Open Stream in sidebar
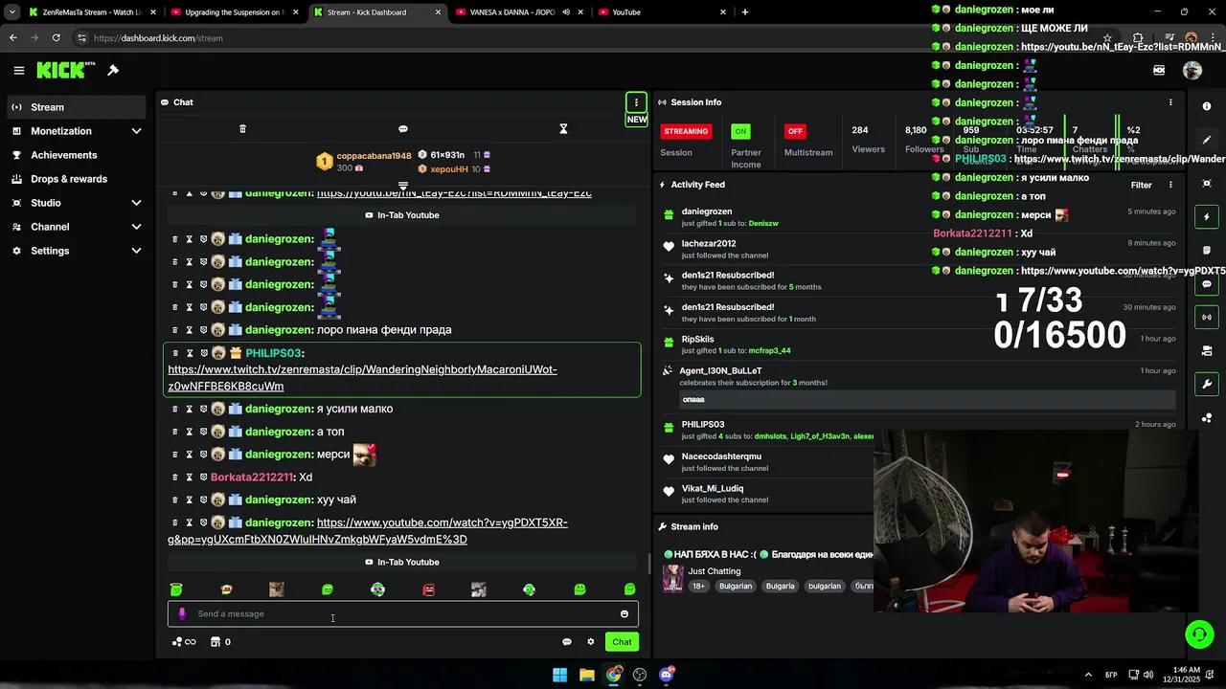This screenshot has height=689, width=1226. (79, 107)
